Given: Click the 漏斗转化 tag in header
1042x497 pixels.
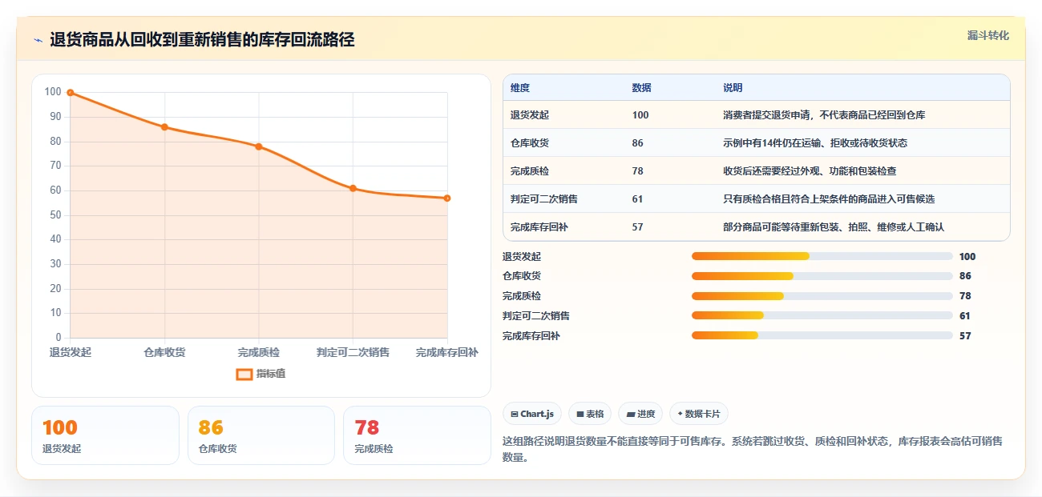Looking at the screenshot, I should [988, 36].
